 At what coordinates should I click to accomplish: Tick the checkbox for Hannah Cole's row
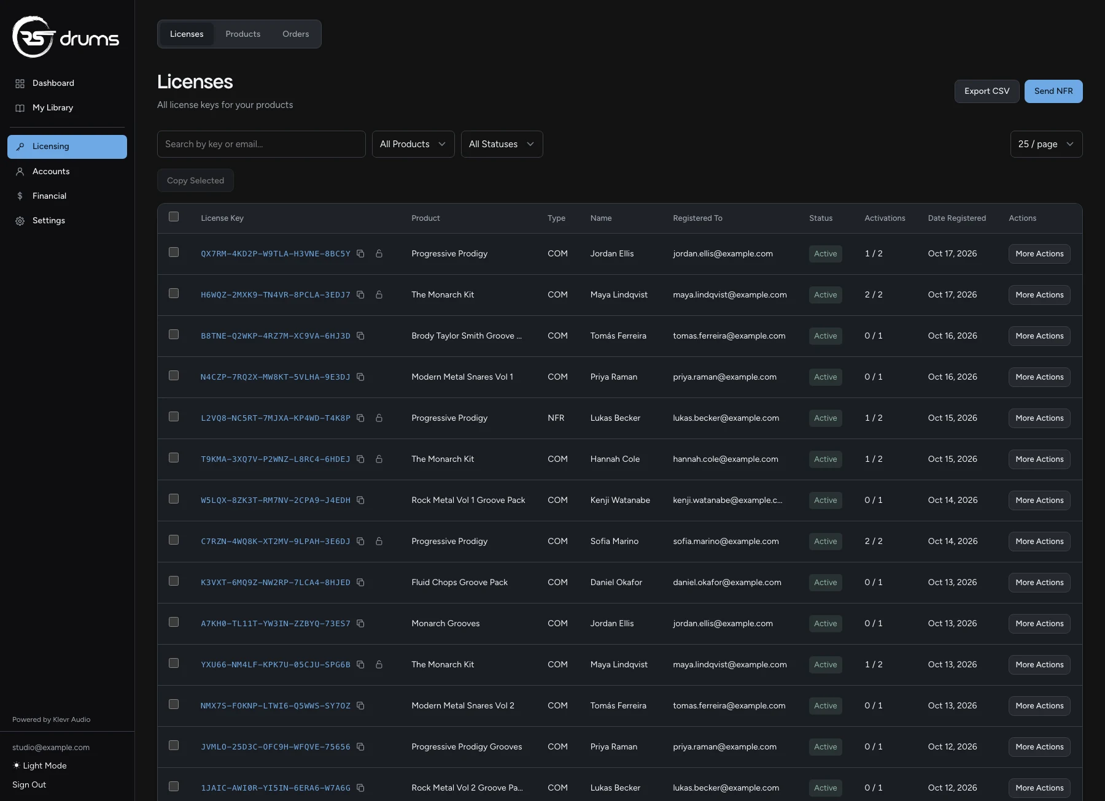[x=174, y=458]
